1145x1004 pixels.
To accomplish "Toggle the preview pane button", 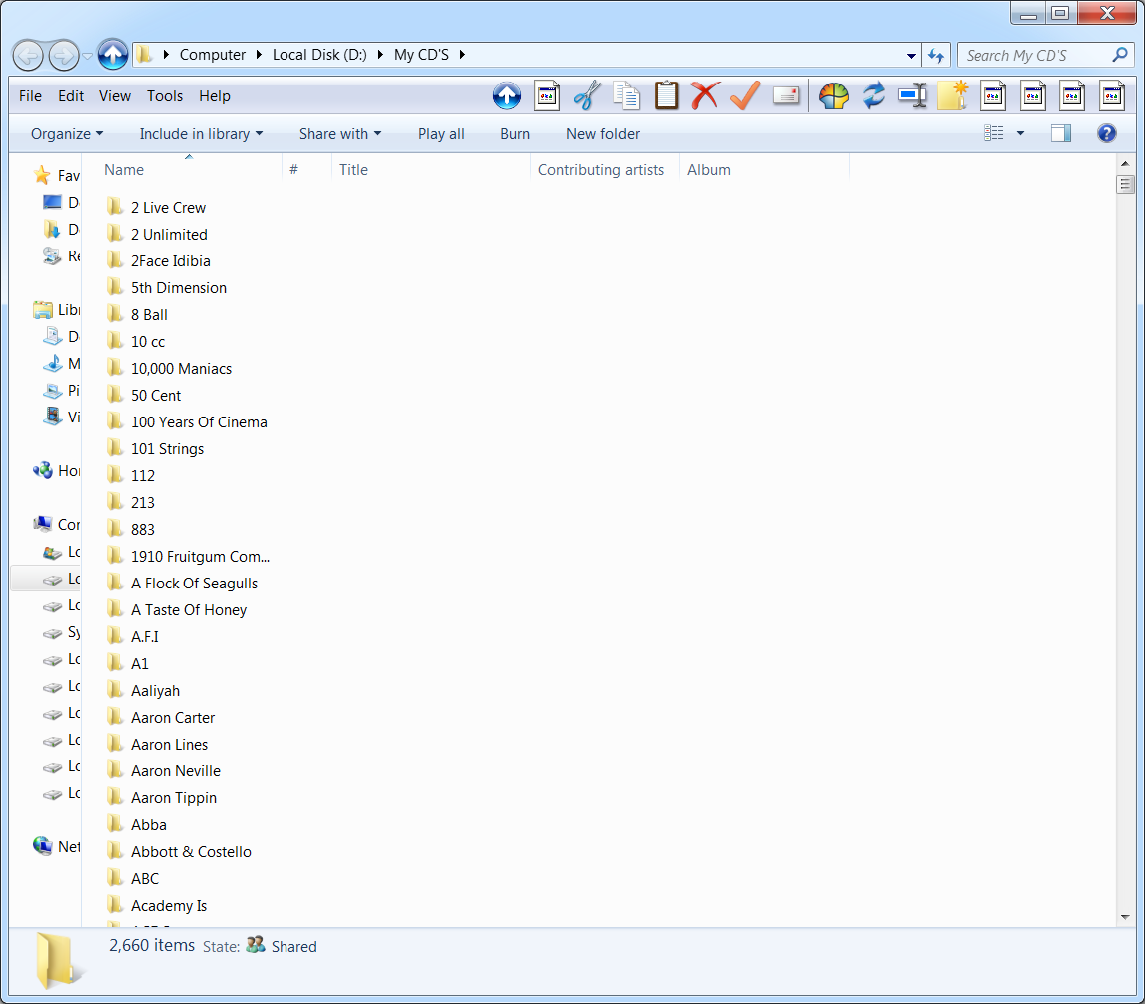I will [1060, 132].
